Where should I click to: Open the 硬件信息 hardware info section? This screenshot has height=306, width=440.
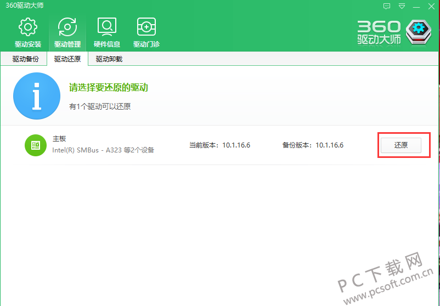(107, 33)
